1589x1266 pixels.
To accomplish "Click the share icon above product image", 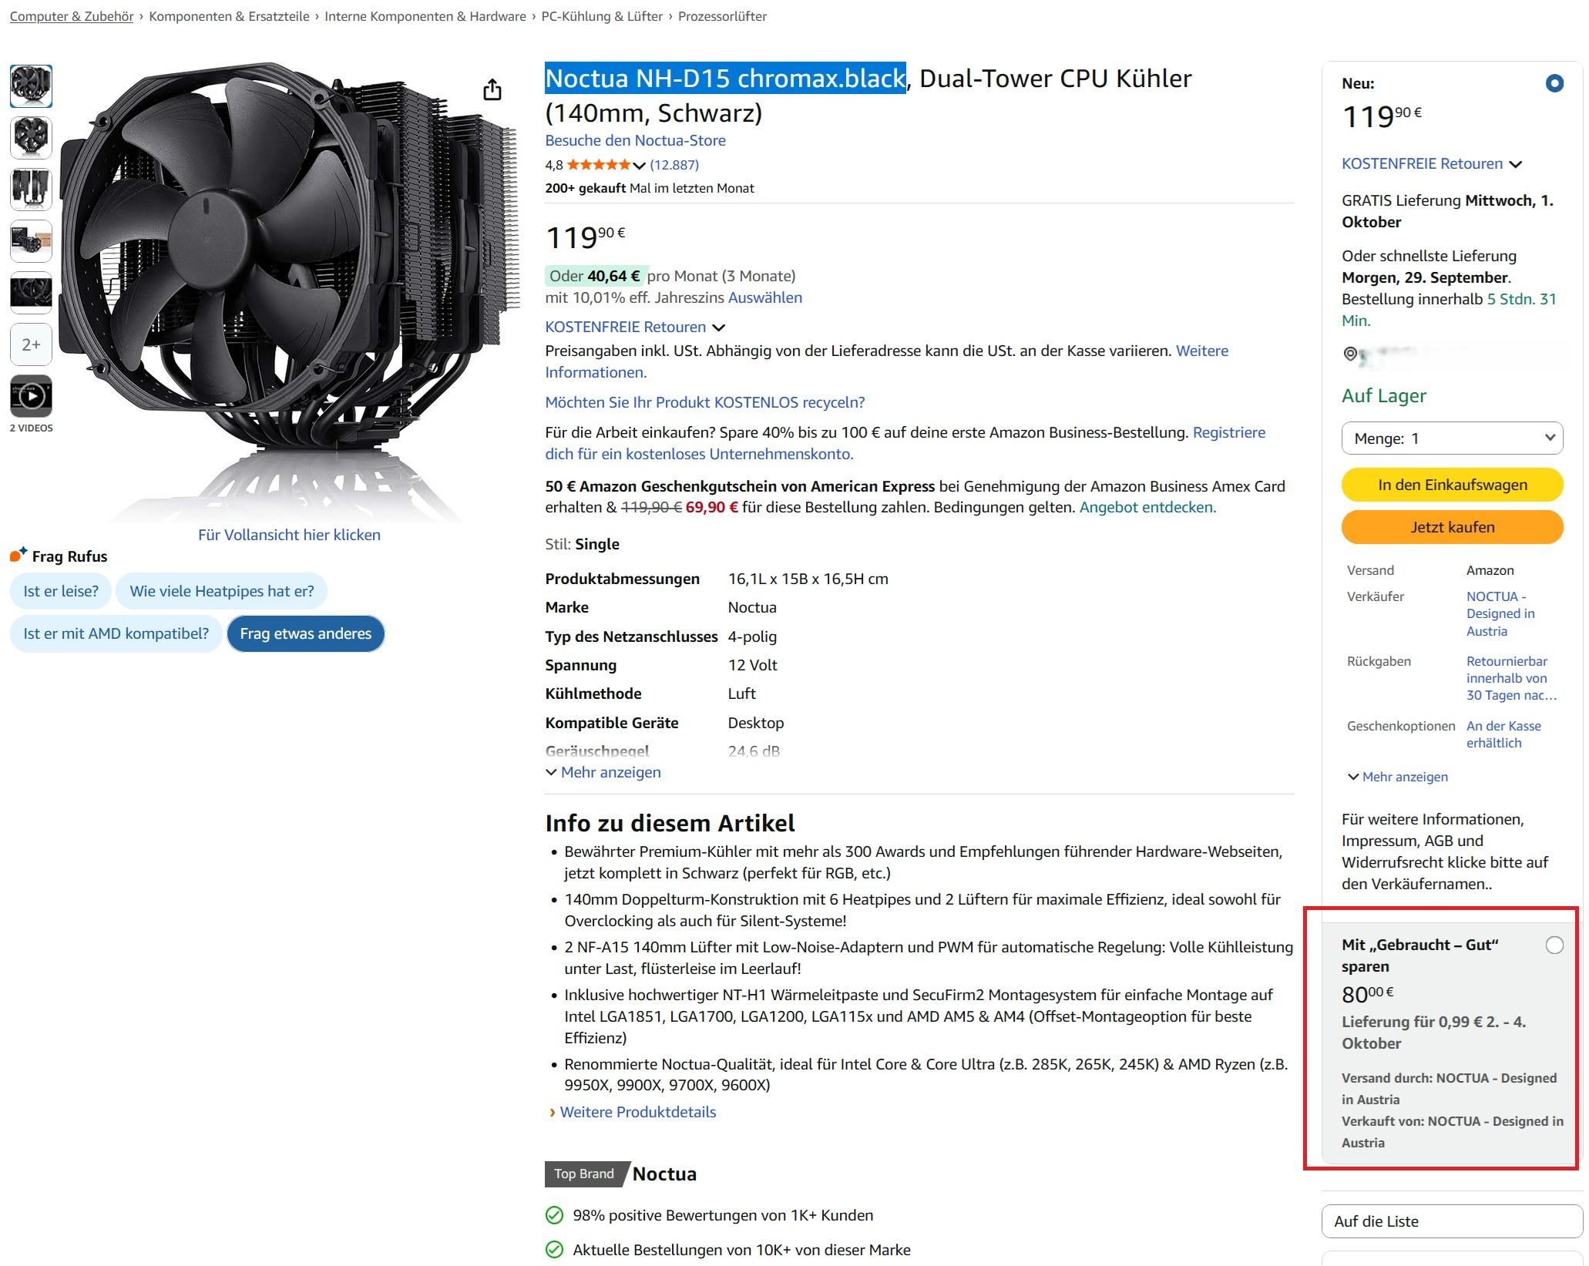I will pos(492,90).
